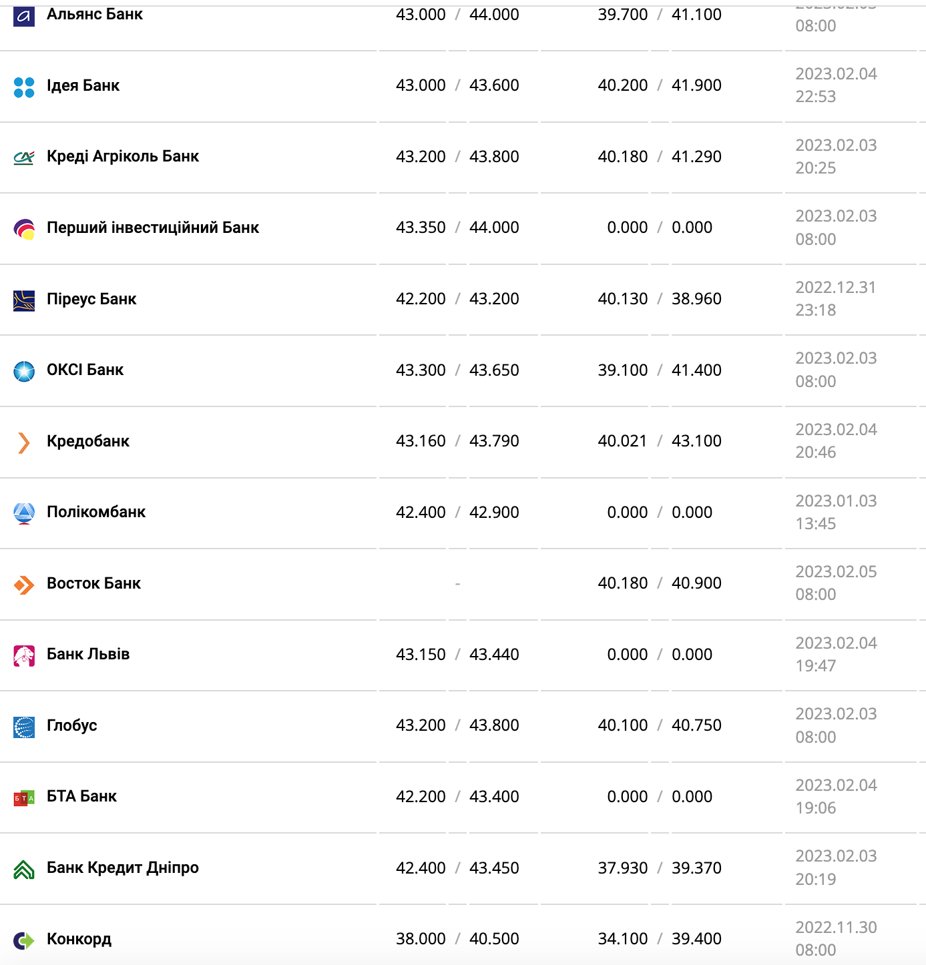Click the Восток Банк 2023.02.05 update date
Viewport: 926px width, 965px height.
836,572
